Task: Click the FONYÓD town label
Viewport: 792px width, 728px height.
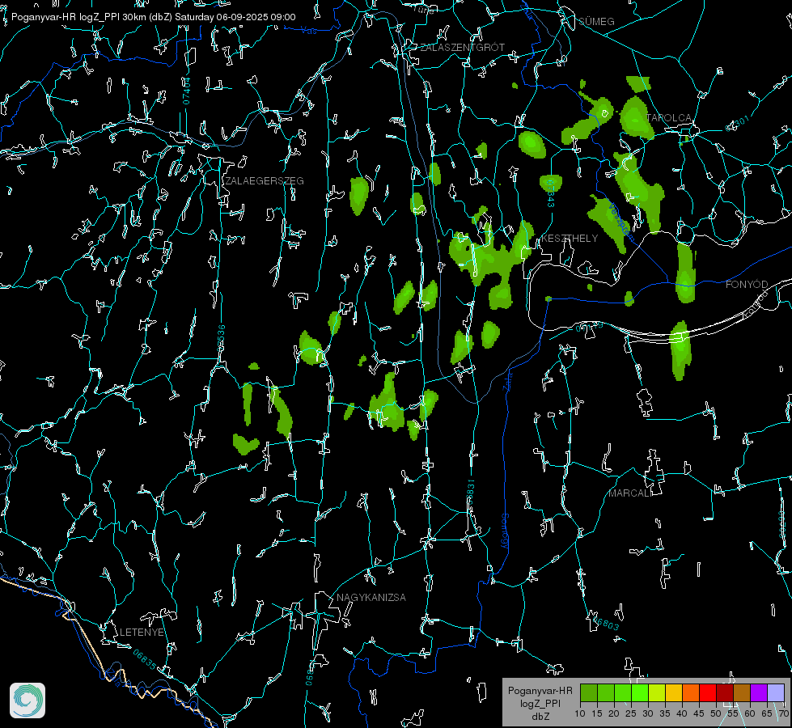Action: pos(747,285)
